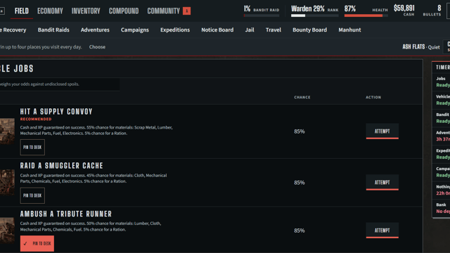Screen dimensions: 450x253
Task: Click the Ambush a Tribute Runner thumbnail
Action: click(7, 231)
